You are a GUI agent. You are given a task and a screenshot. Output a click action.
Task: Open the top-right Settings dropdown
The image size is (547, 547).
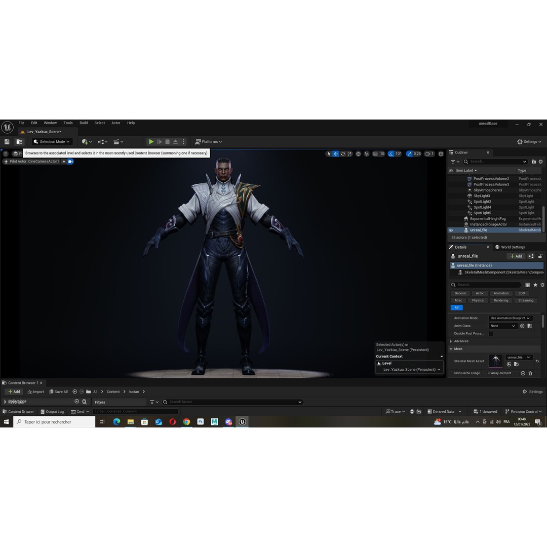coord(529,142)
